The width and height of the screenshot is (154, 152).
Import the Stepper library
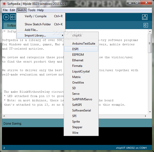[81, 127]
